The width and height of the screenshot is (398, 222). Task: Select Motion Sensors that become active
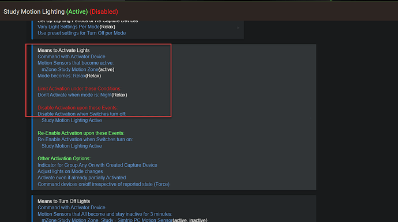point(76,63)
